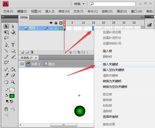Screen dimensions: 155x128
Task: Pick the Eyedropper tool
Action: [x=6, y=75]
